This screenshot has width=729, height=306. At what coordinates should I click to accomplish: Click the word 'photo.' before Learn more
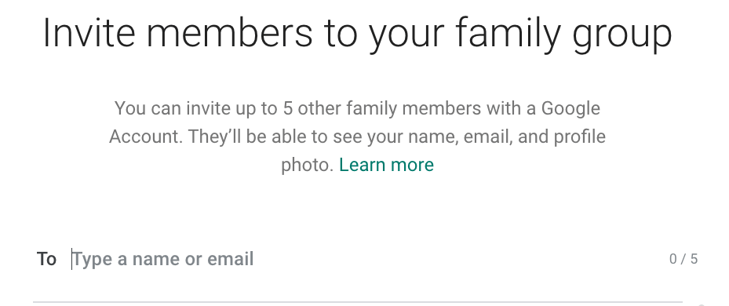pyautogui.click(x=308, y=165)
